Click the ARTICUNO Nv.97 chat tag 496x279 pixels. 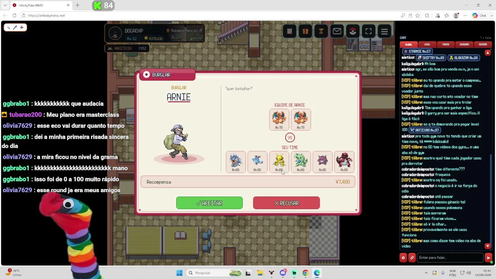[425, 130]
